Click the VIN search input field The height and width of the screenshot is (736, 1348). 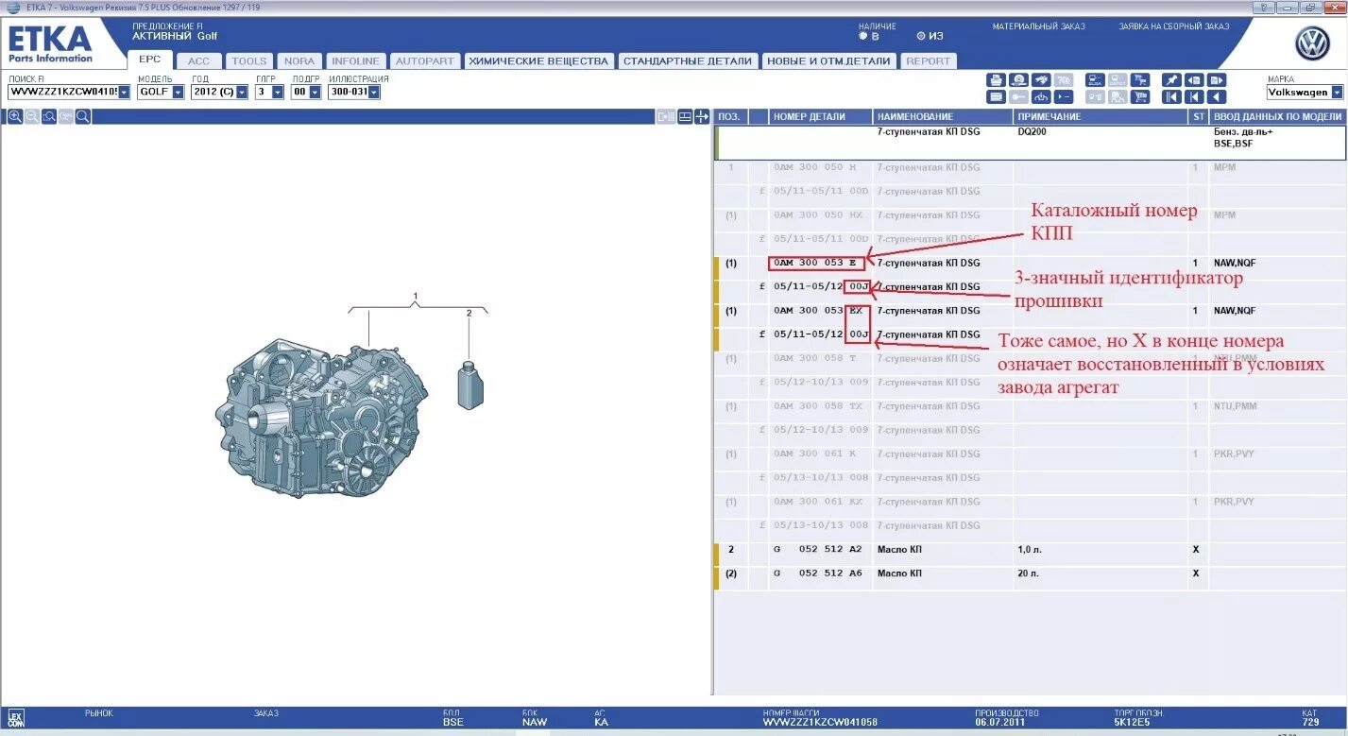pyautogui.click(x=62, y=93)
